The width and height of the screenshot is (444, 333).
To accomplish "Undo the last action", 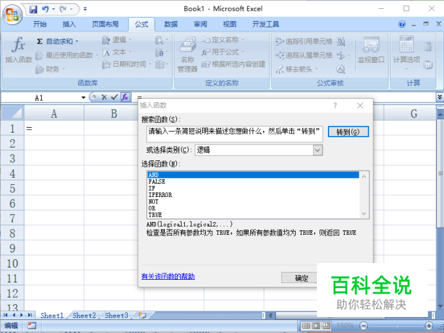I will coord(46,10).
